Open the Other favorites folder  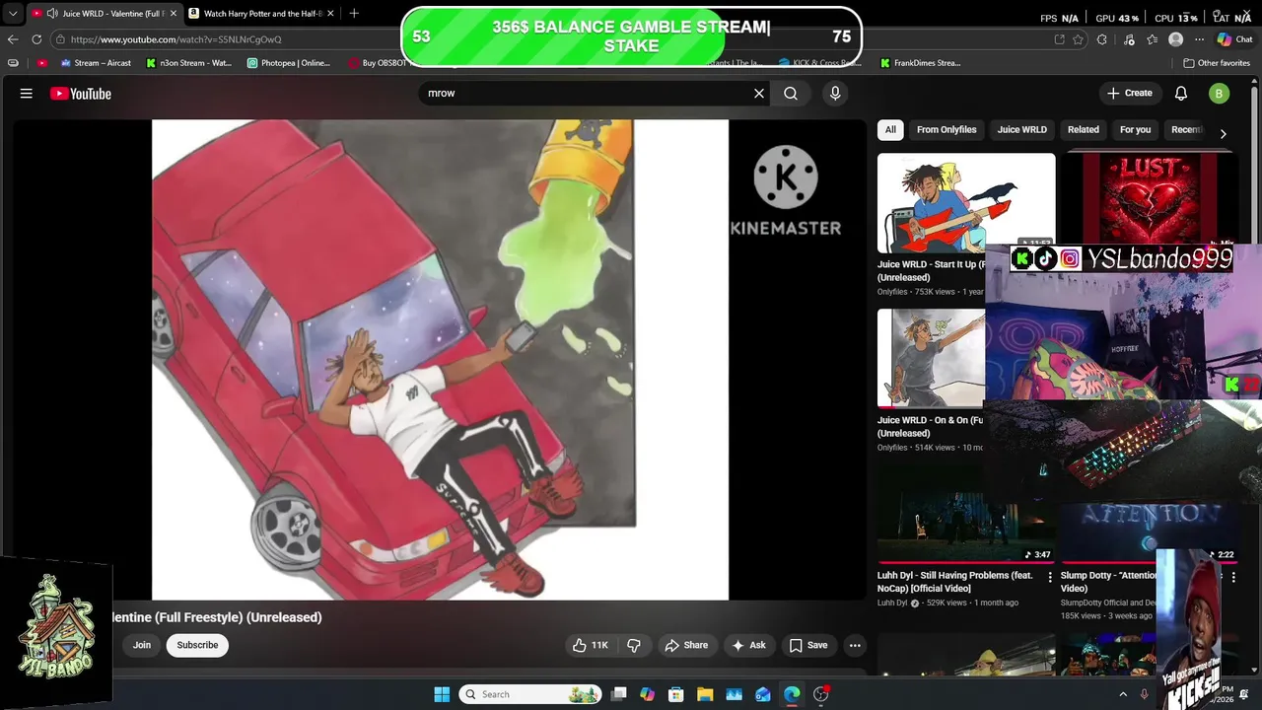[1217, 63]
